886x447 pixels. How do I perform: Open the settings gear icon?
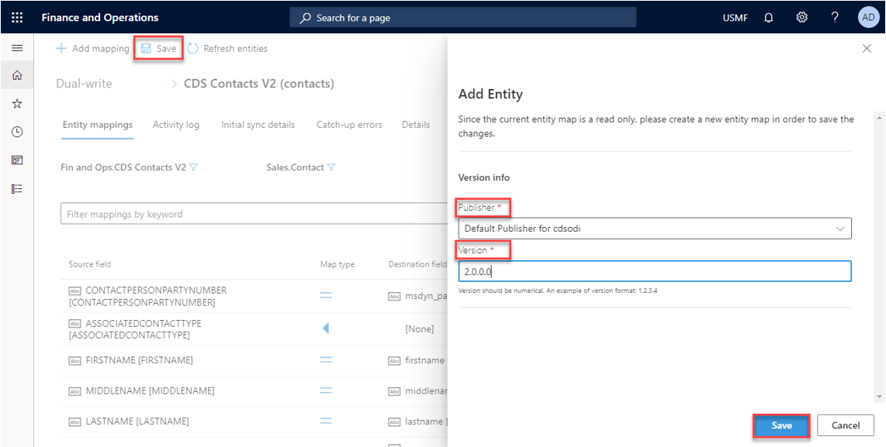[x=801, y=16]
